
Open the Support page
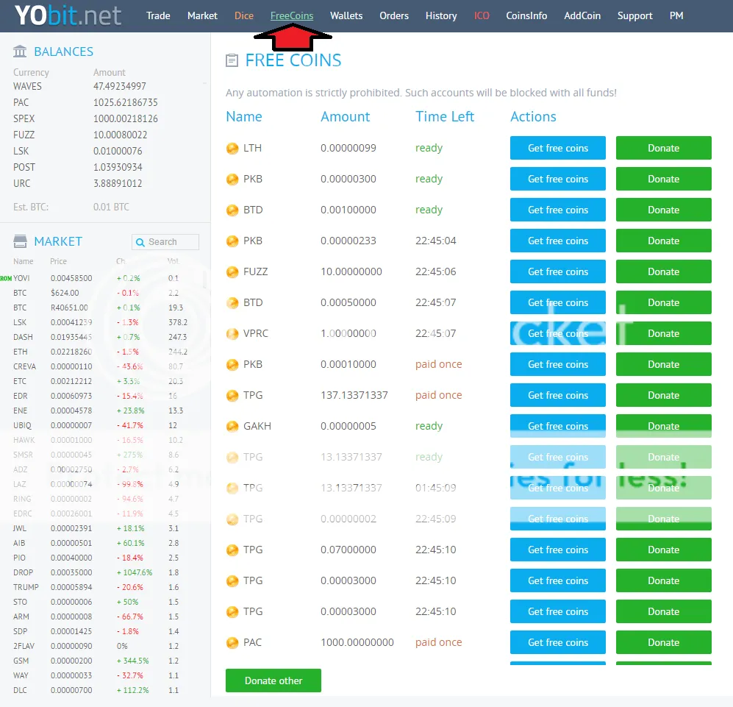(x=634, y=15)
